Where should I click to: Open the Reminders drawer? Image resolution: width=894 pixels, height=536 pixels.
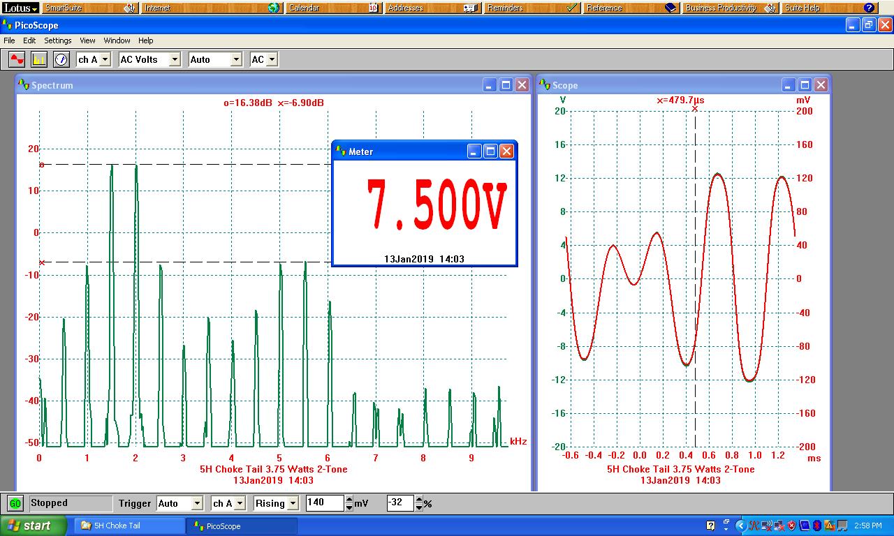(533, 8)
